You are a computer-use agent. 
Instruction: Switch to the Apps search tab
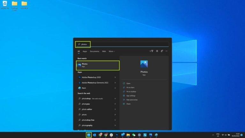85,51
